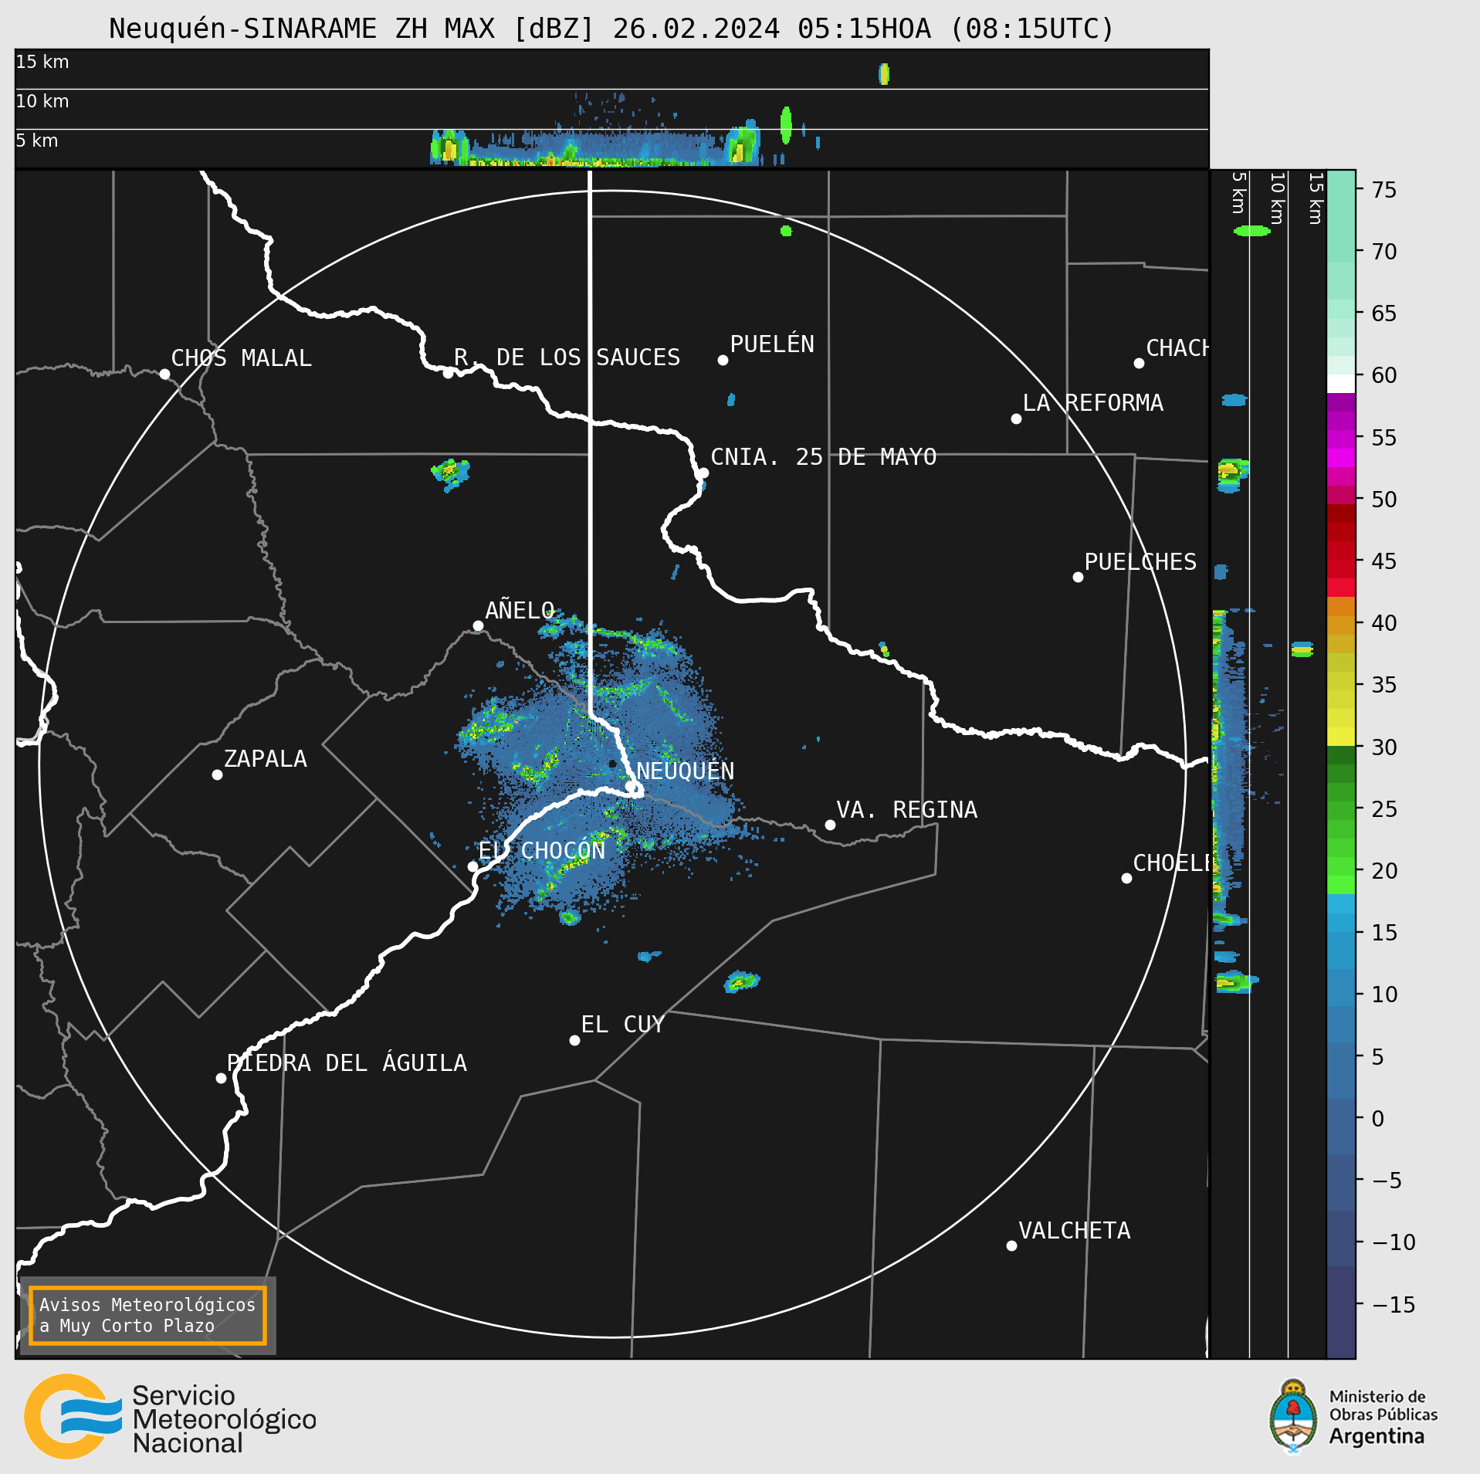Screen dimensions: 1480x1474
Task: Click the VALCHETA label
Action: click(1074, 1230)
